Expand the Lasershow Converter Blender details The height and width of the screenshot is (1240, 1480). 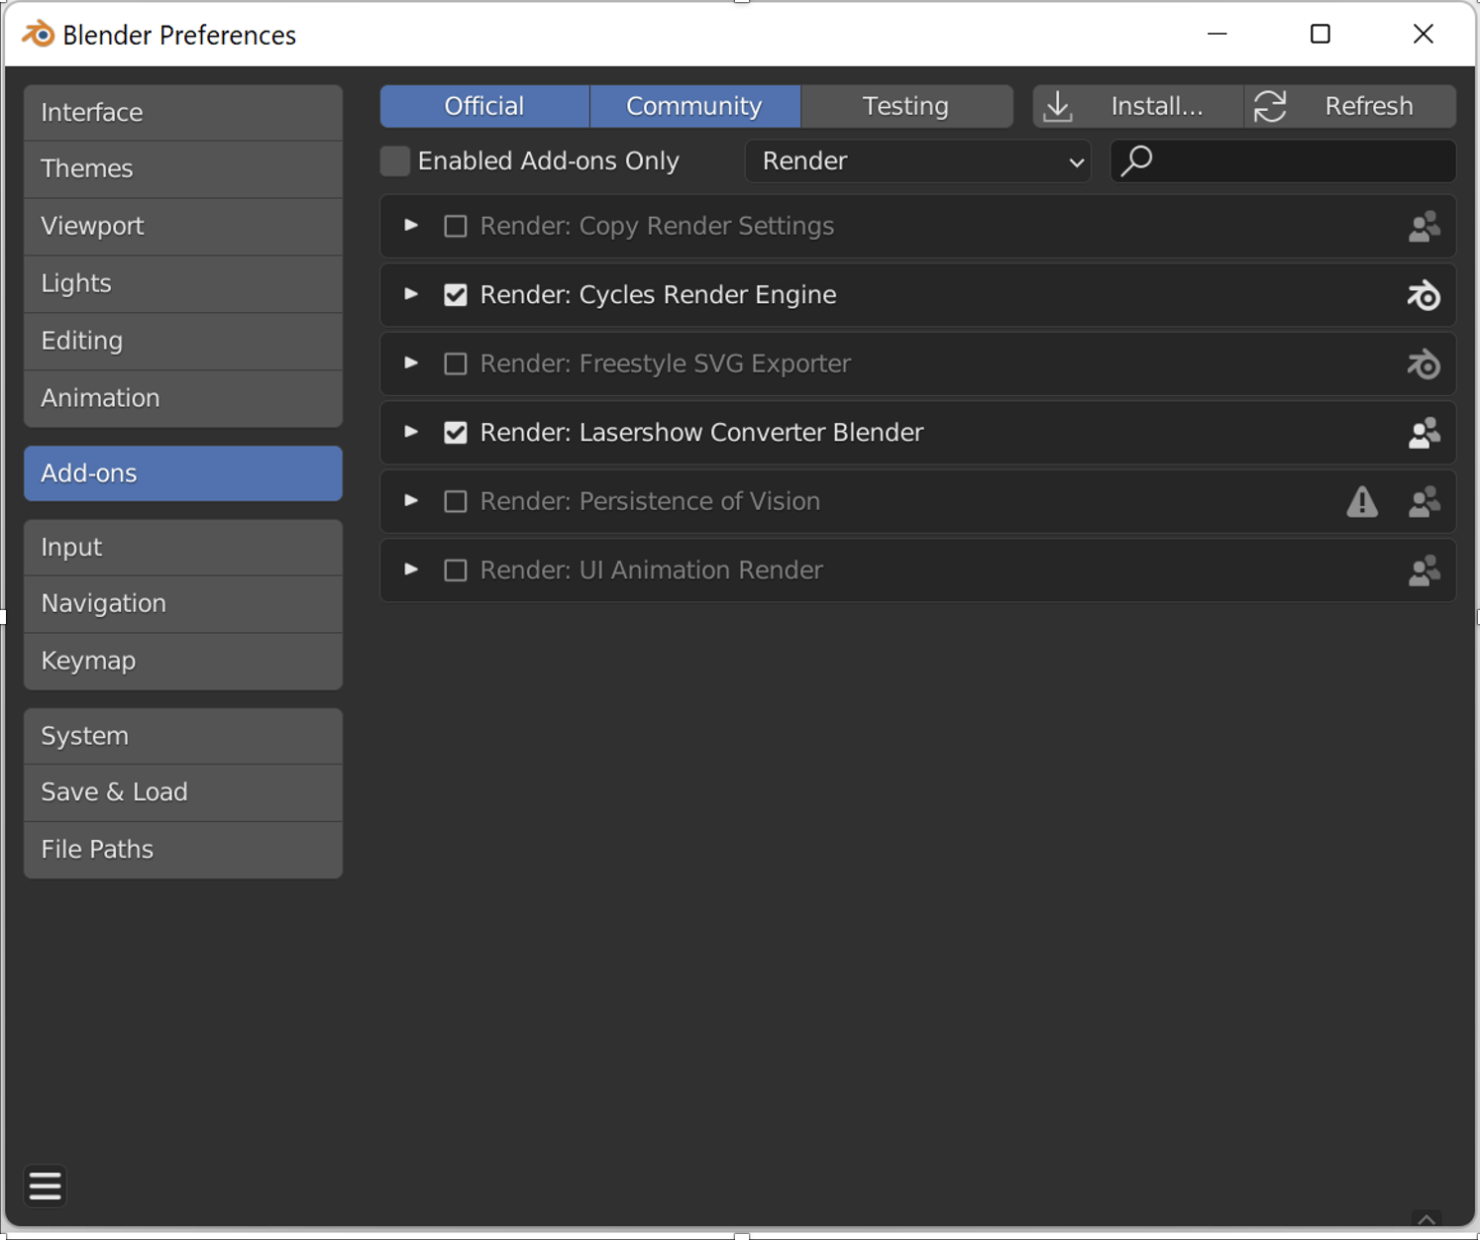point(411,432)
